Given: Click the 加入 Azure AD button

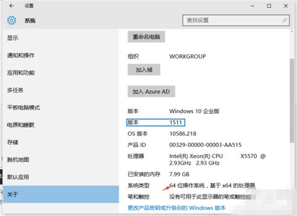Looking at the screenshot, I should pyautogui.click(x=151, y=92).
